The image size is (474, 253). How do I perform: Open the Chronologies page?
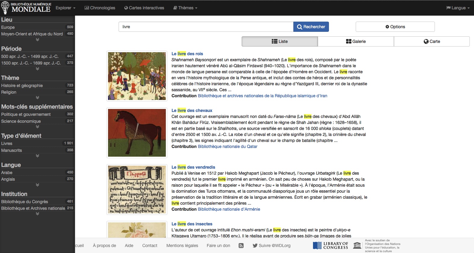(100, 8)
